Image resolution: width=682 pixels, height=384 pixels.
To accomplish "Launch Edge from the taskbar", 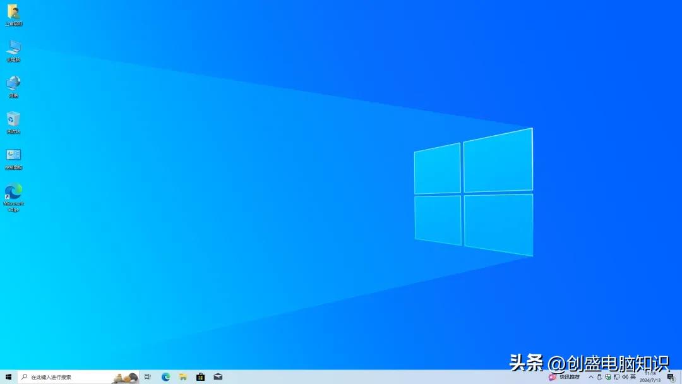I will pos(165,377).
